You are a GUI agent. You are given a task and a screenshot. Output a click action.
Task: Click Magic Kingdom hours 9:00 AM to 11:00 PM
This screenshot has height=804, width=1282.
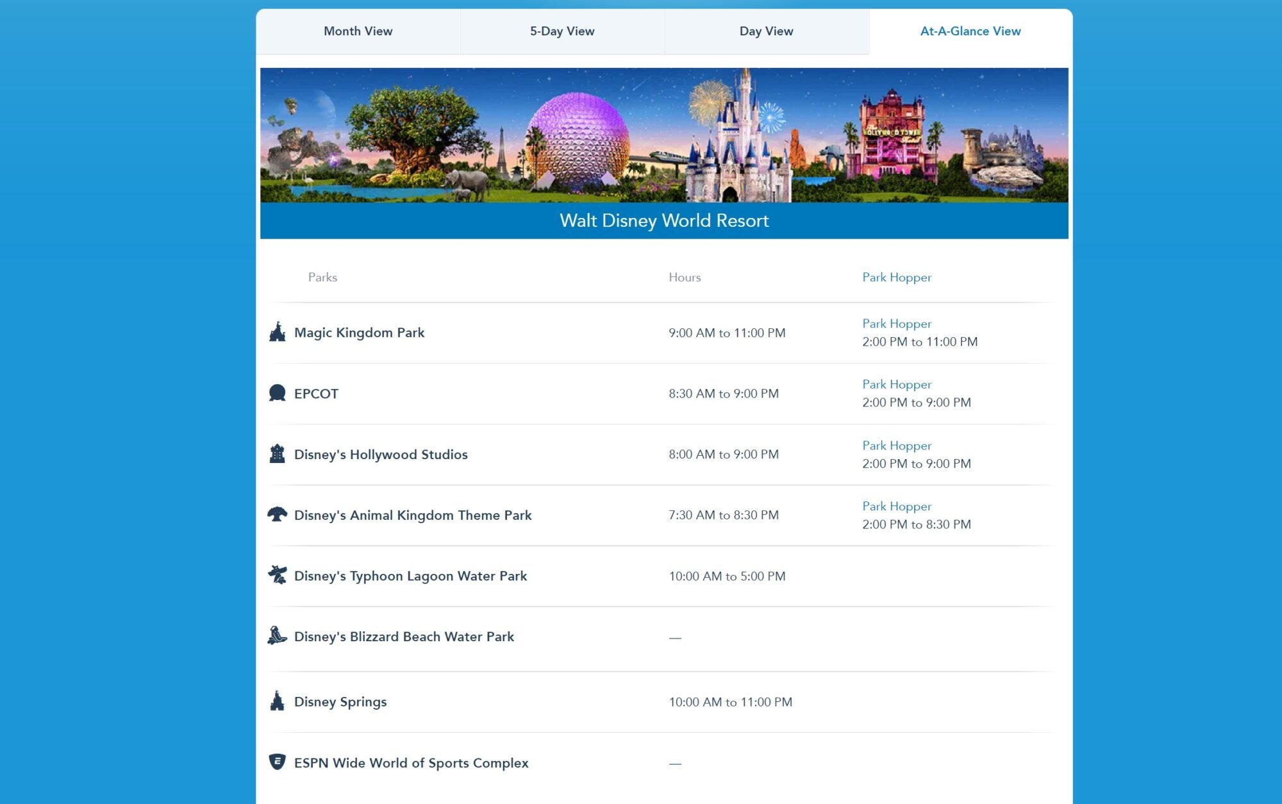tap(727, 333)
